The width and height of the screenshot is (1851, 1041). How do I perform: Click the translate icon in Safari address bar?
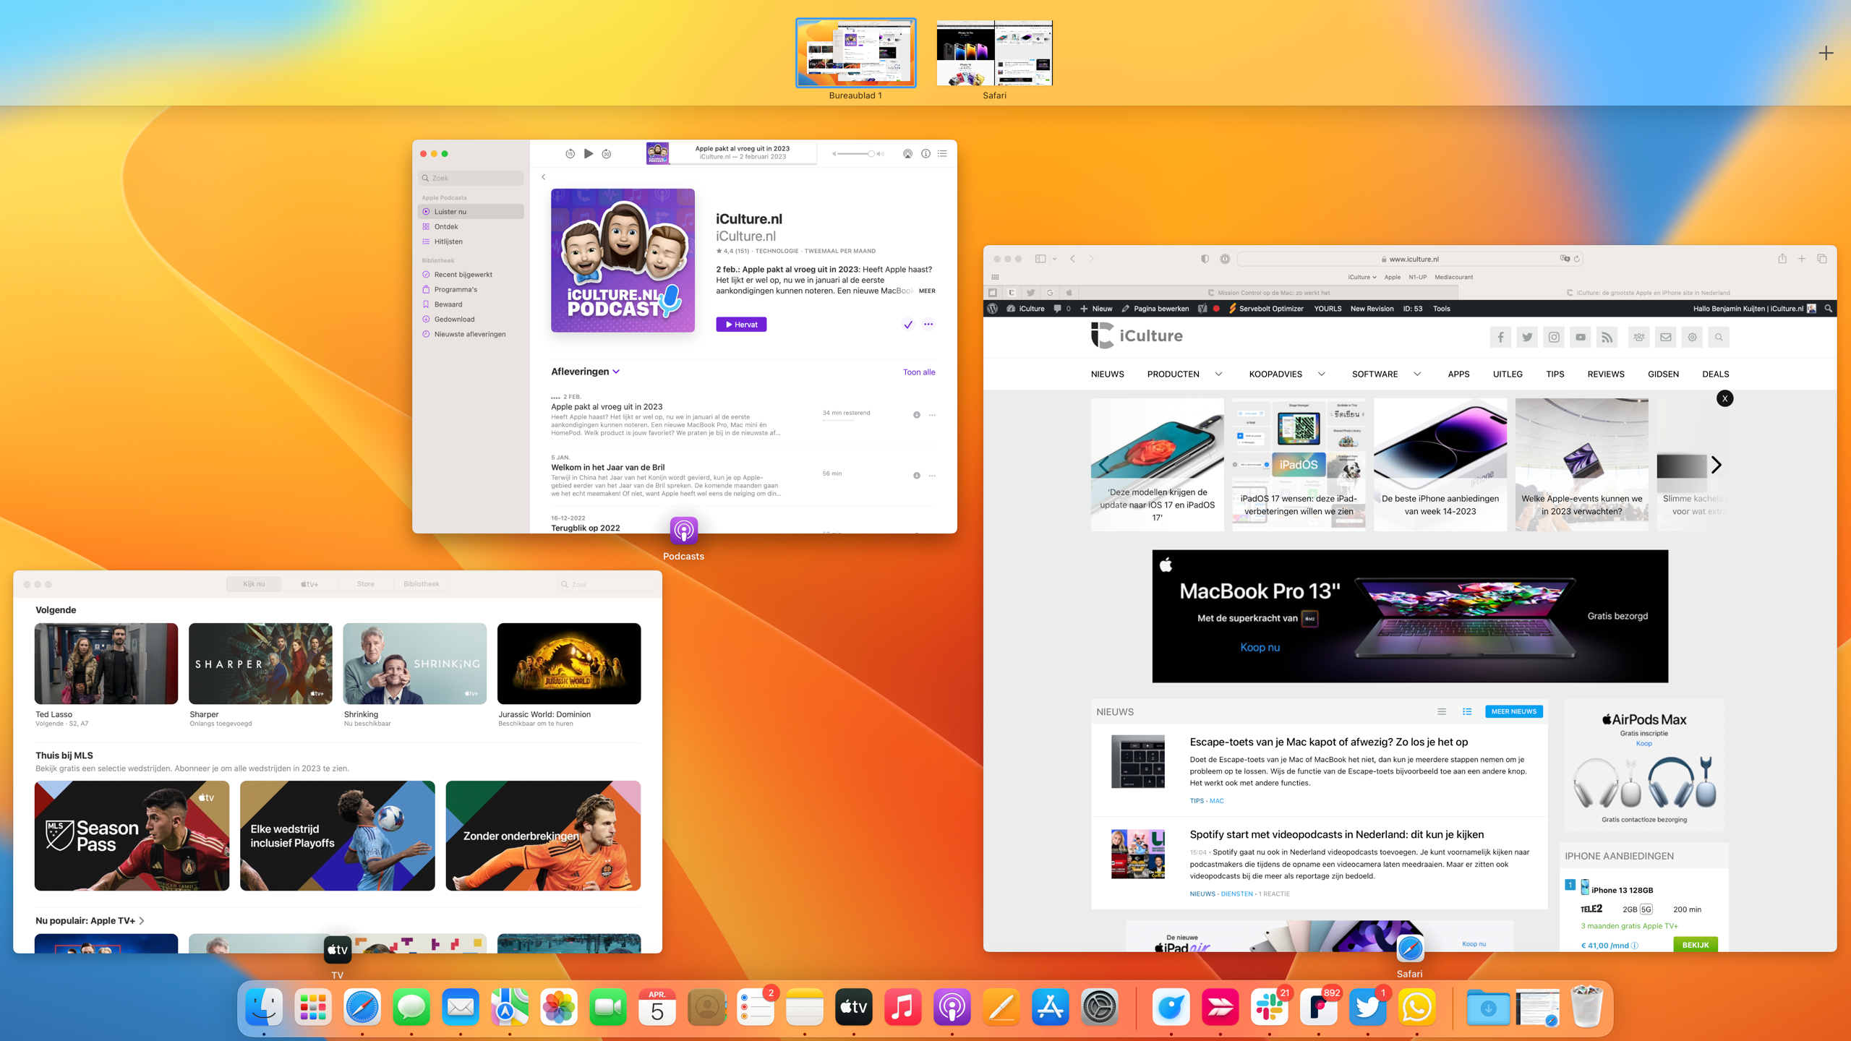[1565, 259]
